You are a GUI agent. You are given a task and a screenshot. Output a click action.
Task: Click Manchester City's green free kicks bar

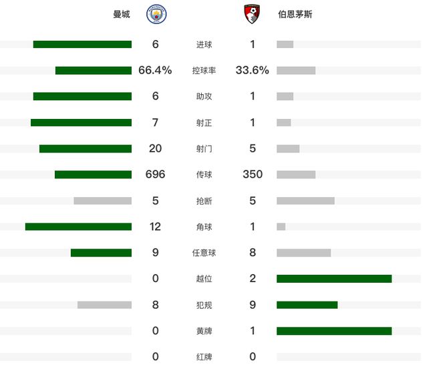[x=101, y=253]
